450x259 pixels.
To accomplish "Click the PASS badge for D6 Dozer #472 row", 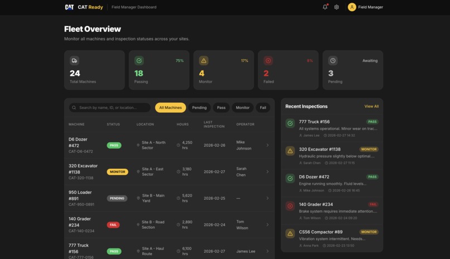I will 114,145.
